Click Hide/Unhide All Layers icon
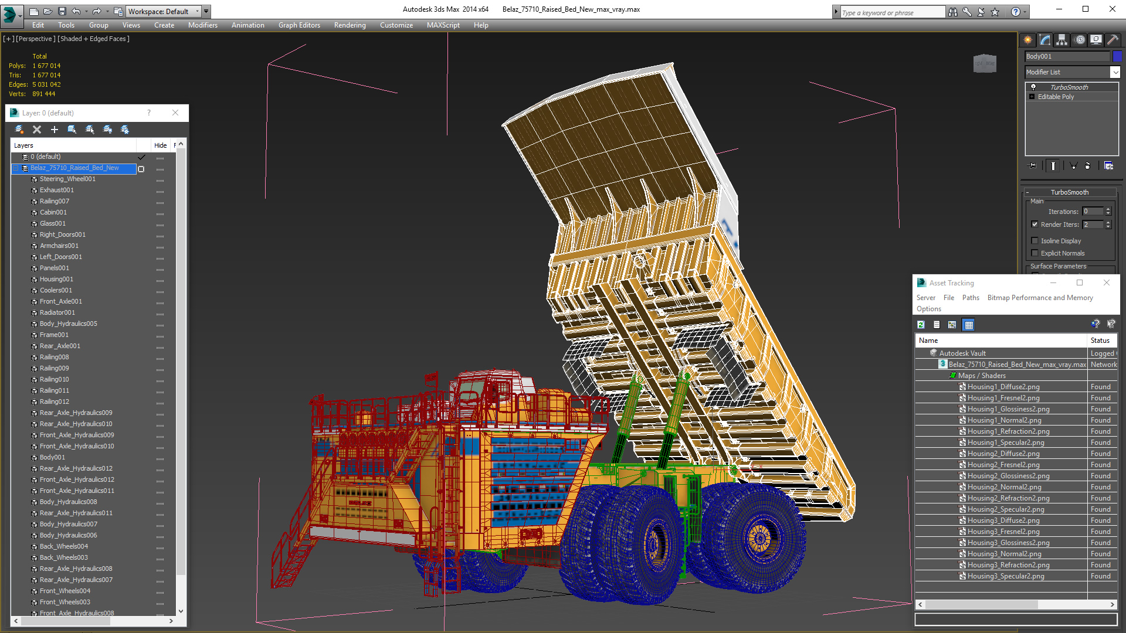The image size is (1126, 633). [x=107, y=130]
